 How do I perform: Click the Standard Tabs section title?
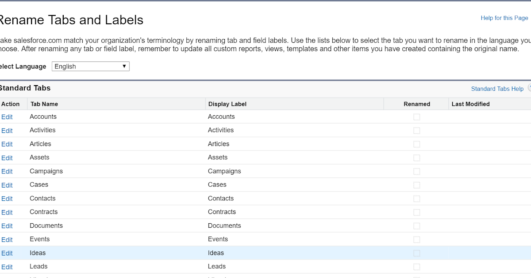point(25,88)
